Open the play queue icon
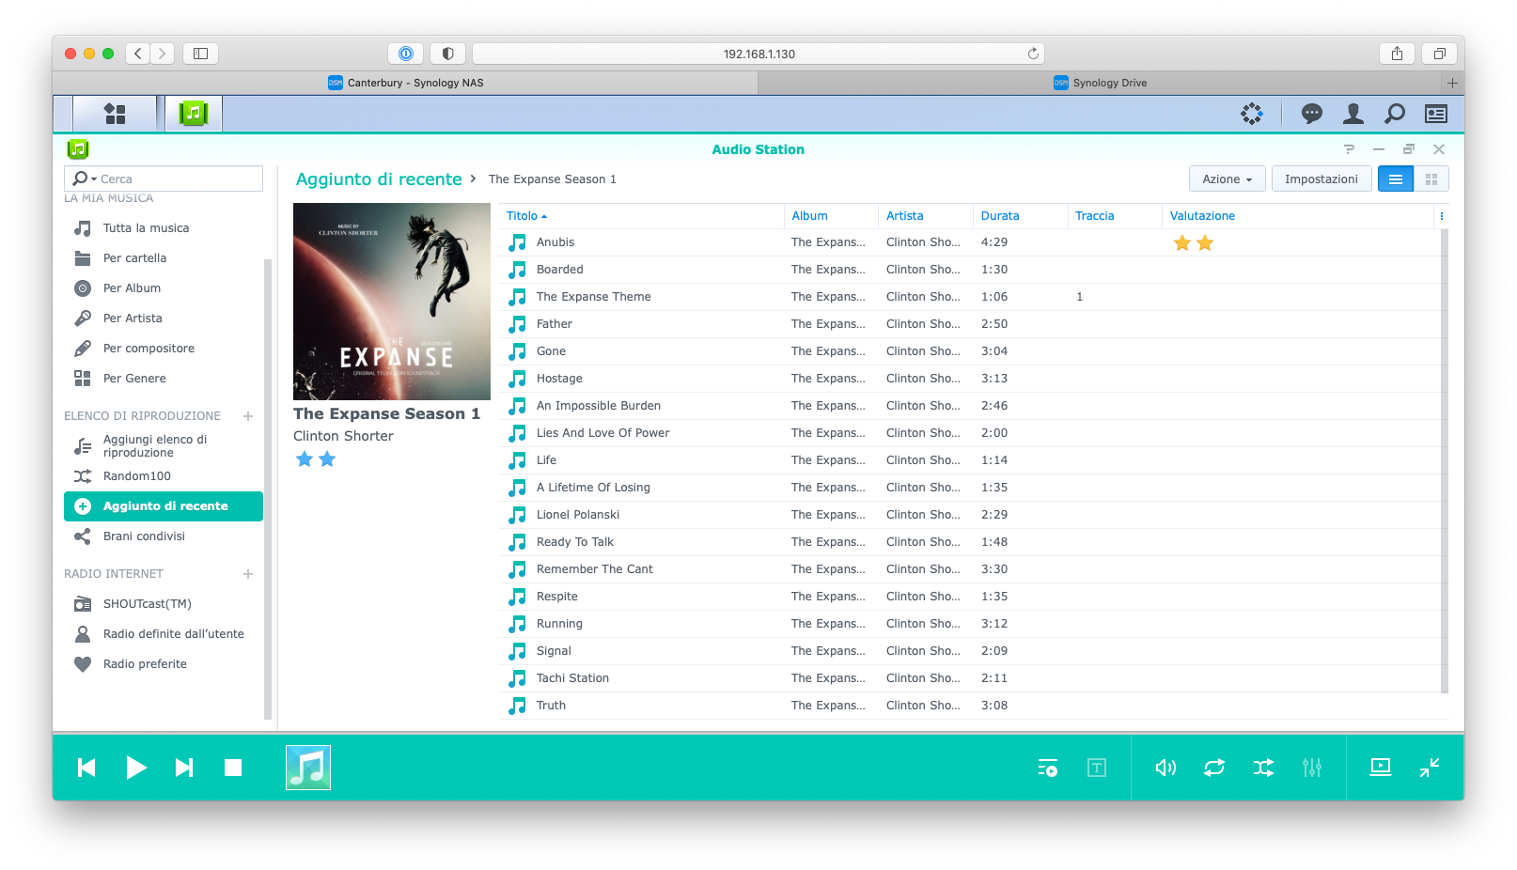 tap(1048, 768)
